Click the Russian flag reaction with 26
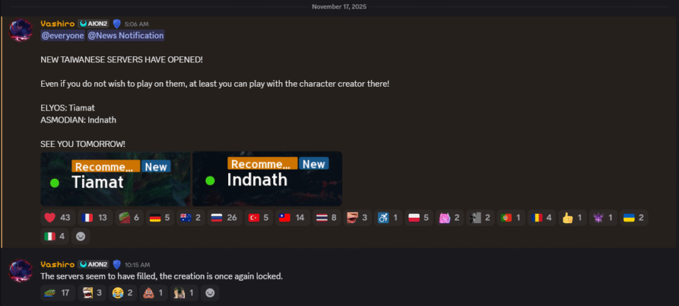The width and height of the screenshot is (679, 306). tap(224, 218)
